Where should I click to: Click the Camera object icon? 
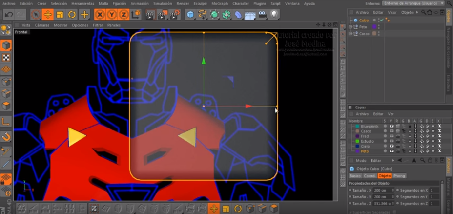(262, 14)
